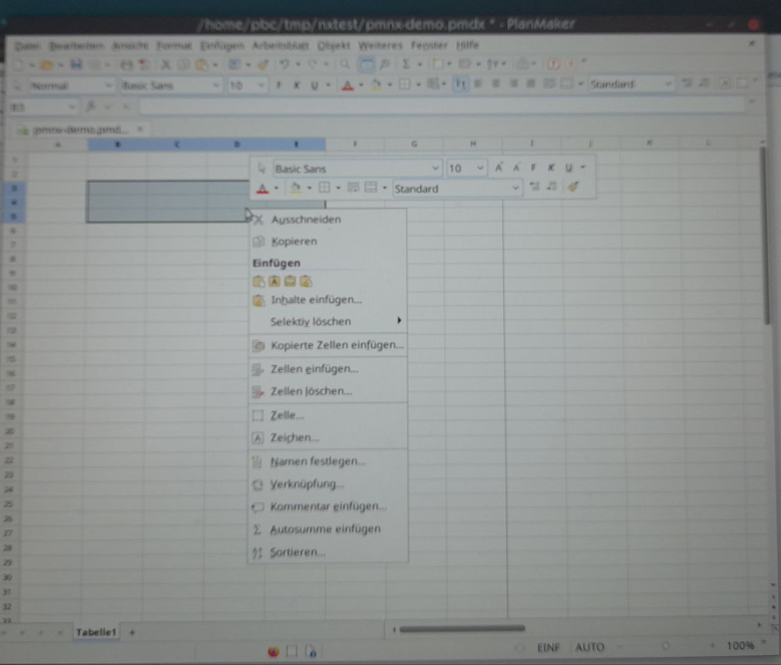781x665 pixels.
Task: Click increase decimals icon in mini toolbar
Action: coord(534,187)
